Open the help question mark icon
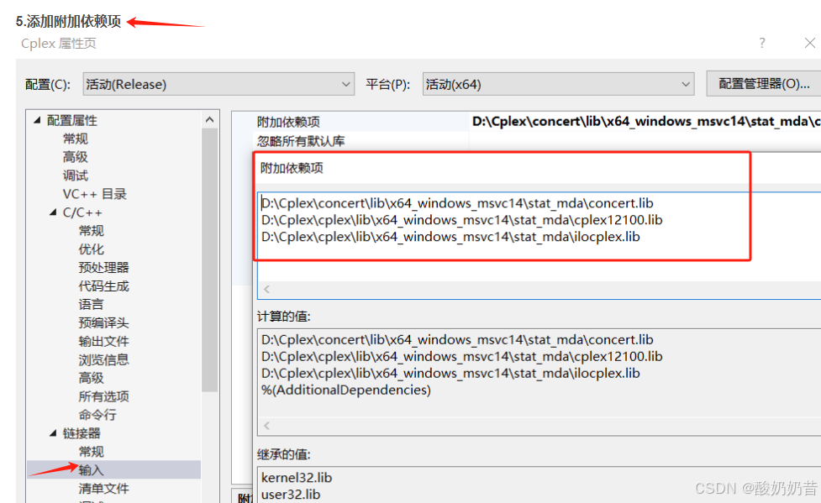The height and width of the screenshot is (503, 821). pos(762,43)
